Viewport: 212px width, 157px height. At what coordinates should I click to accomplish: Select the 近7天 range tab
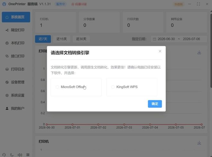point(43,39)
